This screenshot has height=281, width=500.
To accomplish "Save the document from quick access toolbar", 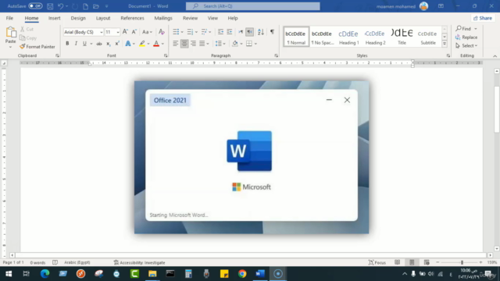I will coord(50,6).
